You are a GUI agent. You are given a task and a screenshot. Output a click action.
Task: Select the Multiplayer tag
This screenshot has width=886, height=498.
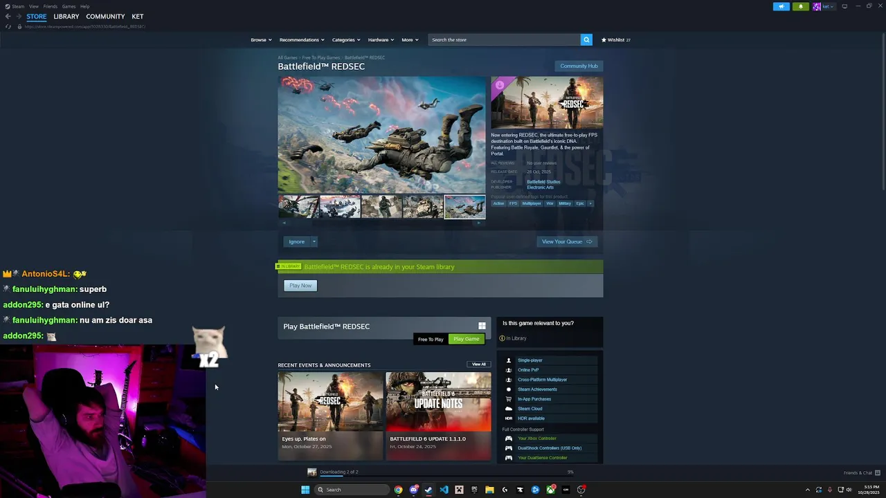click(x=532, y=203)
